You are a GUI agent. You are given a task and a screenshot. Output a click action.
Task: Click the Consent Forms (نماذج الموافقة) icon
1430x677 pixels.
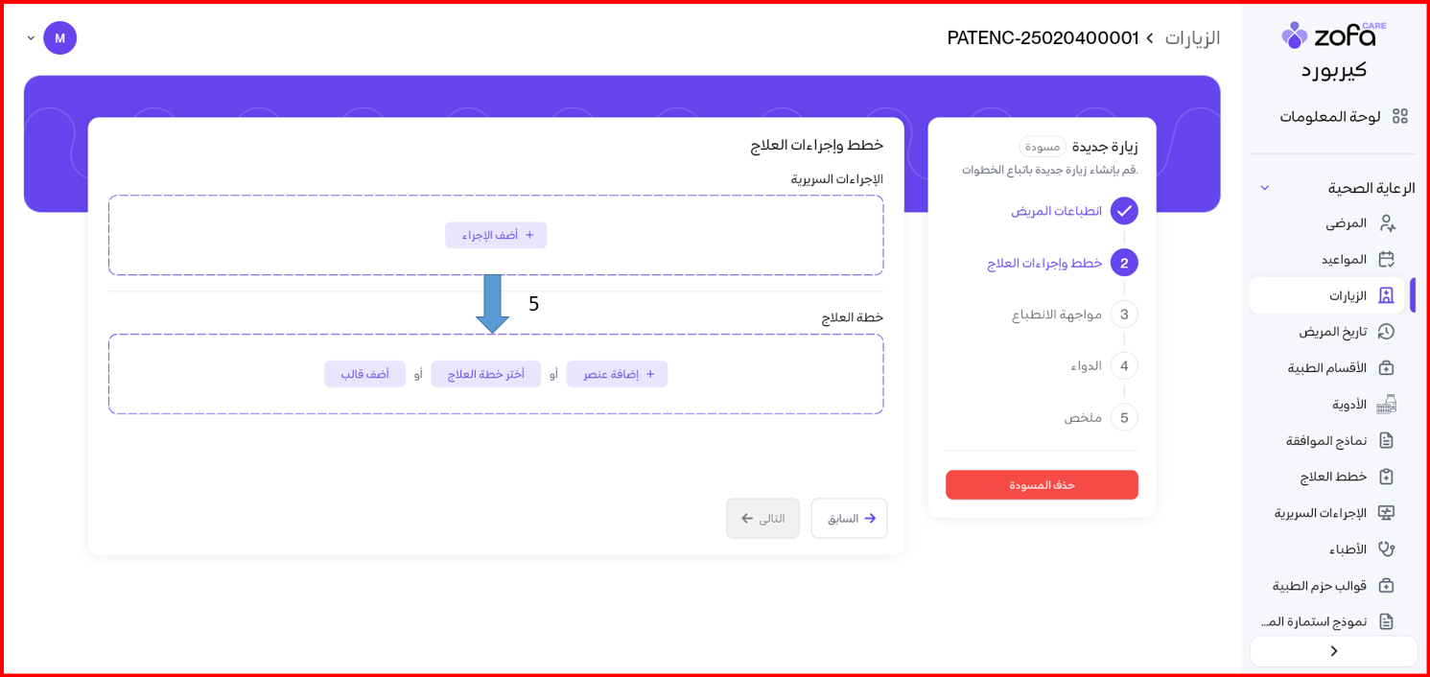click(x=1386, y=441)
